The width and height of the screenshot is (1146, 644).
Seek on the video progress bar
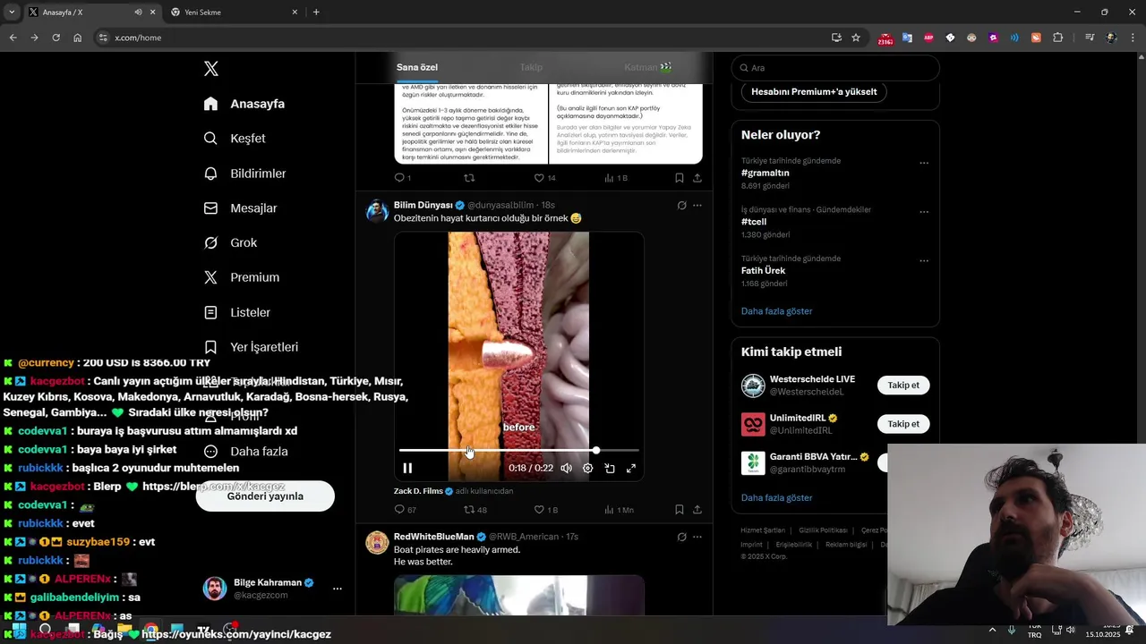pyautogui.click(x=519, y=450)
